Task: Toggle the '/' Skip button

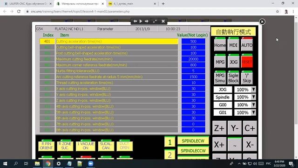Action: (247, 78)
